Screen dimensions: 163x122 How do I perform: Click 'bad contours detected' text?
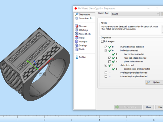(134, 54)
